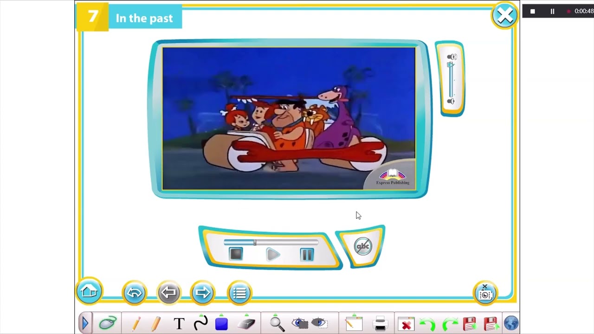This screenshot has height=334, width=594.
Task: Click the second red floppy disk load icon
Action: pos(490,323)
